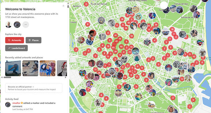Open the 42 artworks cluster marker

click(x=130, y=71)
